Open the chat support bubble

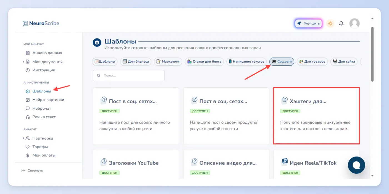(x=356, y=165)
